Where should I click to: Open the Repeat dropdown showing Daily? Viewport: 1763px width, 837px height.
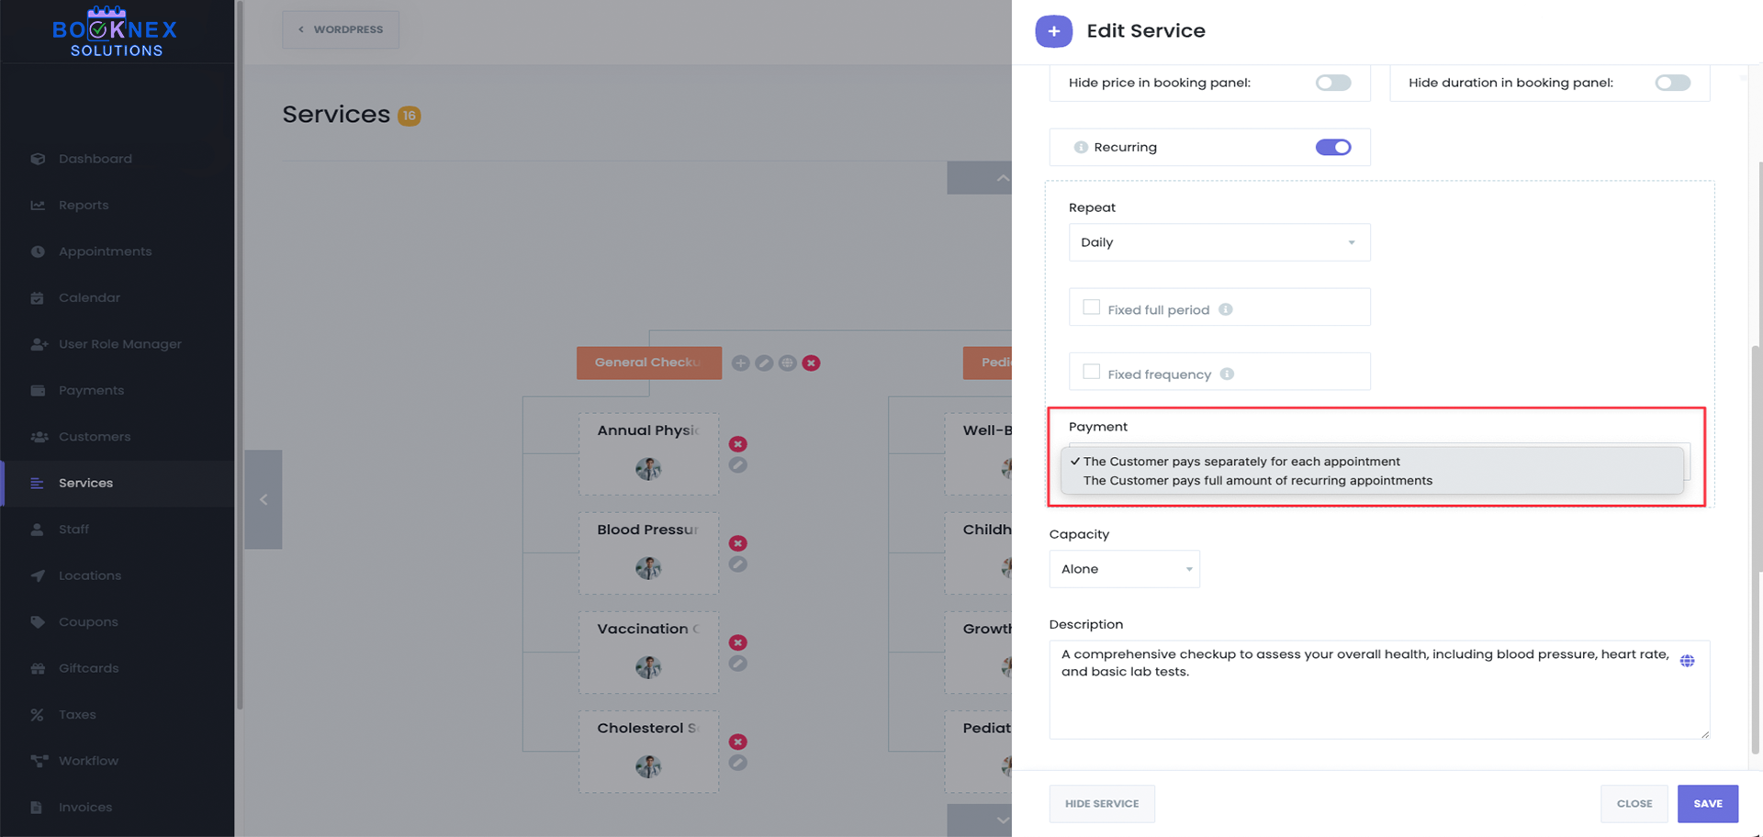point(1218,242)
